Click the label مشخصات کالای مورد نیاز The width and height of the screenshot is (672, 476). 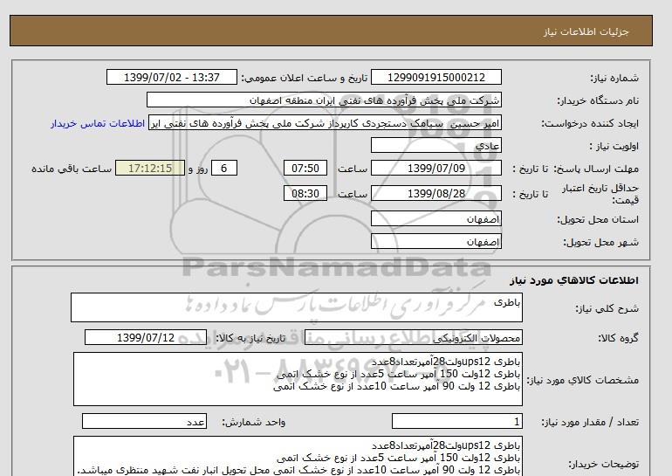(582, 380)
